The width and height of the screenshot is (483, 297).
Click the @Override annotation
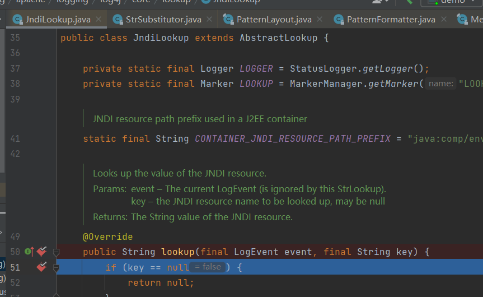coord(108,237)
